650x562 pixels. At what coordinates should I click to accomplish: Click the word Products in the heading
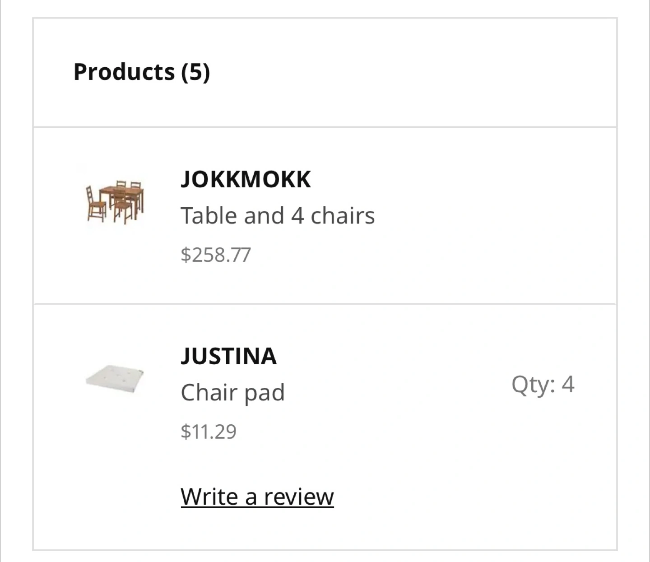[x=124, y=72]
